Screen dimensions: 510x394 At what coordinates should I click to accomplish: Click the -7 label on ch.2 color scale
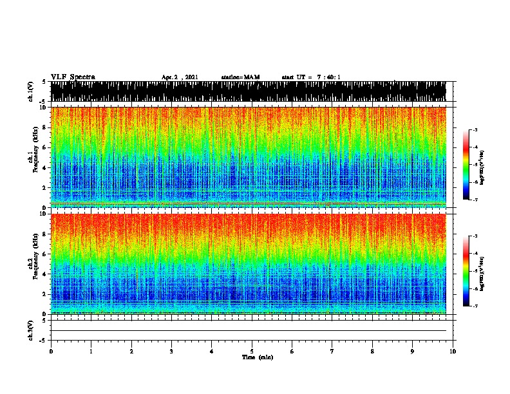click(x=475, y=306)
